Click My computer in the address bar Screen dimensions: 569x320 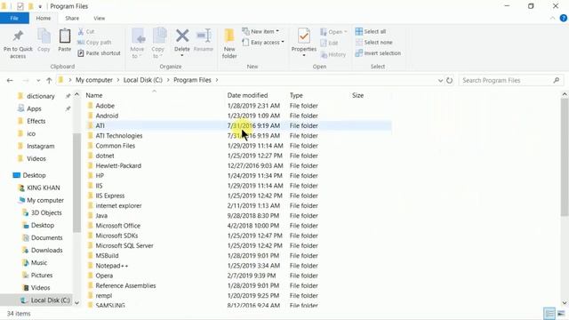click(x=94, y=80)
